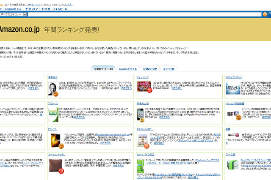Screen dimensions: 271x180
Task: Open the ミュージック category heading link
Action: tap(143, 77)
